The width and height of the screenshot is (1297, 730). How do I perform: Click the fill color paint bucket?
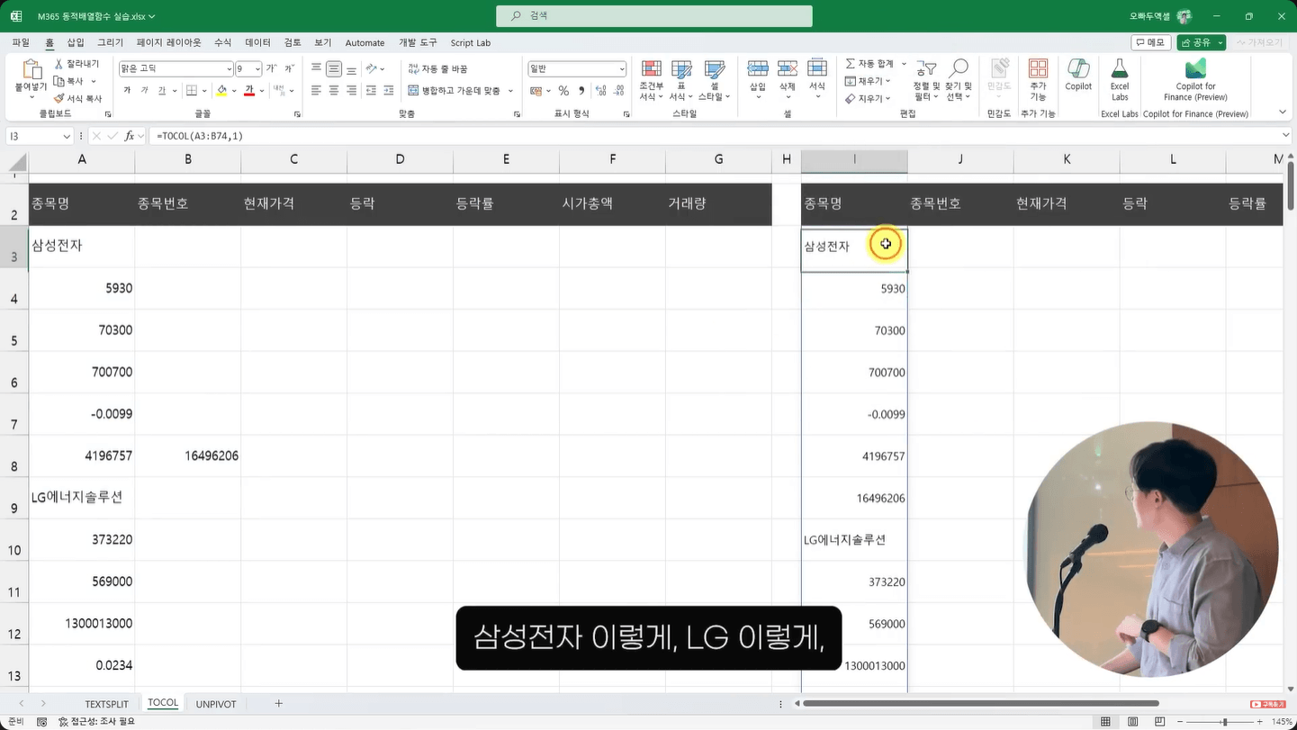[x=221, y=90]
